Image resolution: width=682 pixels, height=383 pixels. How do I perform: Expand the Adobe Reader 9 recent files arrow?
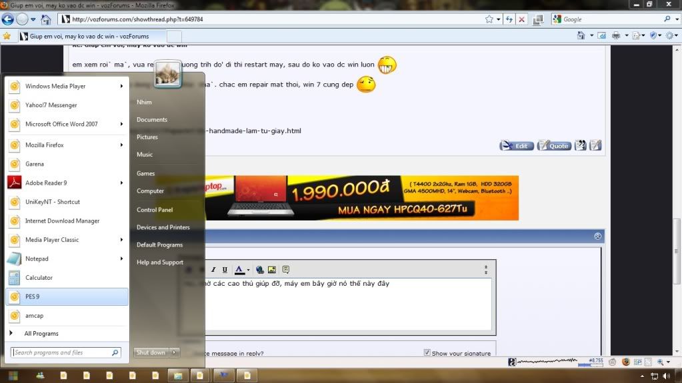121,183
